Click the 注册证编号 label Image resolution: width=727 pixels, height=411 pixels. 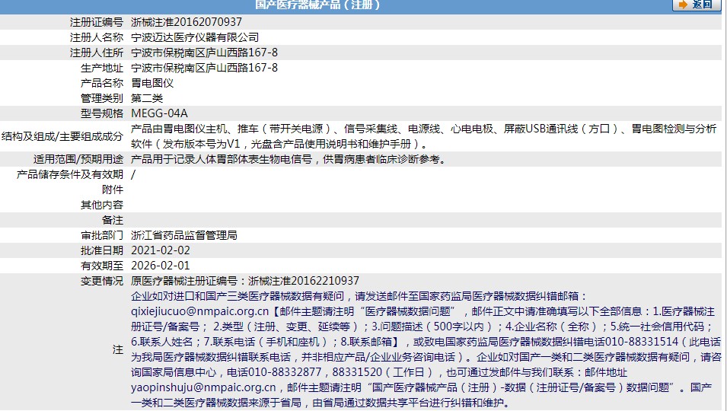click(x=97, y=22)
